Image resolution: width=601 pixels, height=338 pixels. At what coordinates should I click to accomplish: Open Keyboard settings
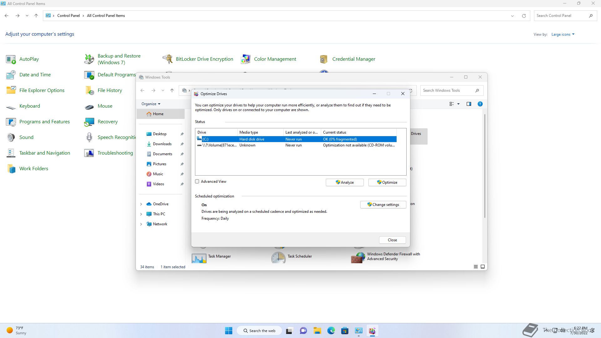(23, 106)
